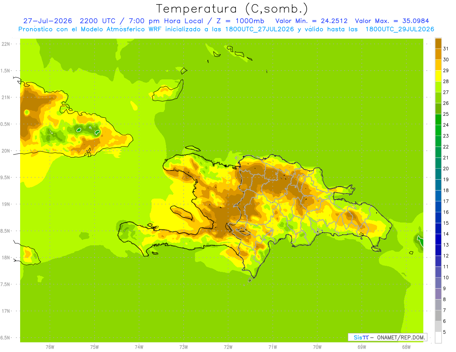Screen dimensions: 456x352
Task: Click the "20N" latitude label
Action: [6, 151]
